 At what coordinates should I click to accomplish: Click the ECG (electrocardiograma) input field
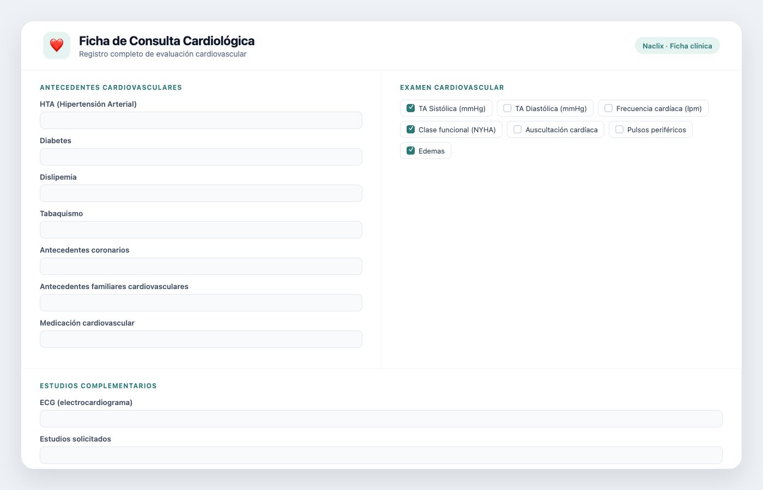[381, 419]
